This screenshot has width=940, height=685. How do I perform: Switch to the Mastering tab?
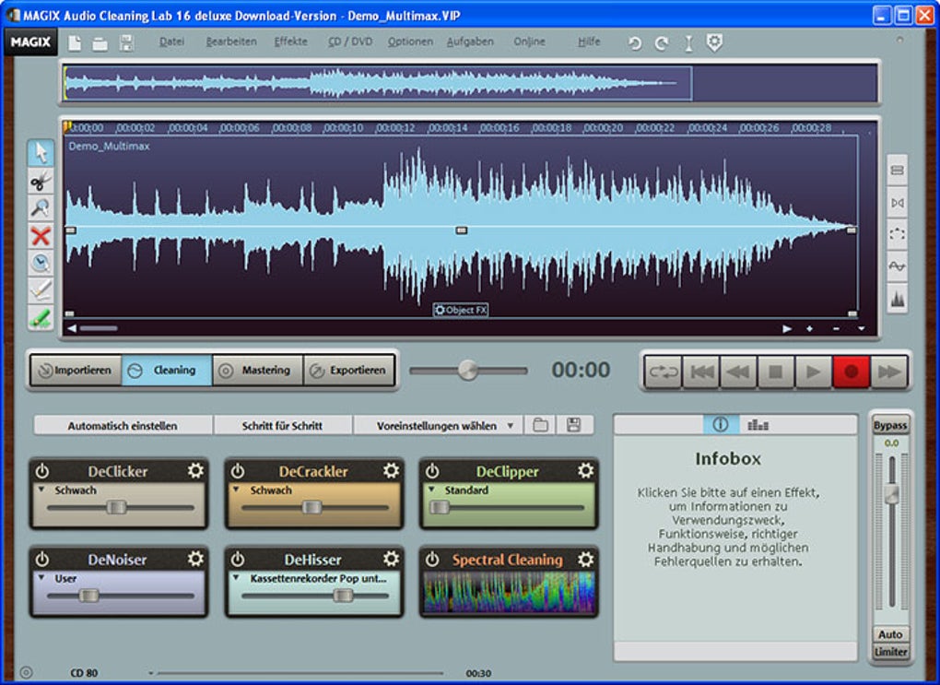(257, 370)
